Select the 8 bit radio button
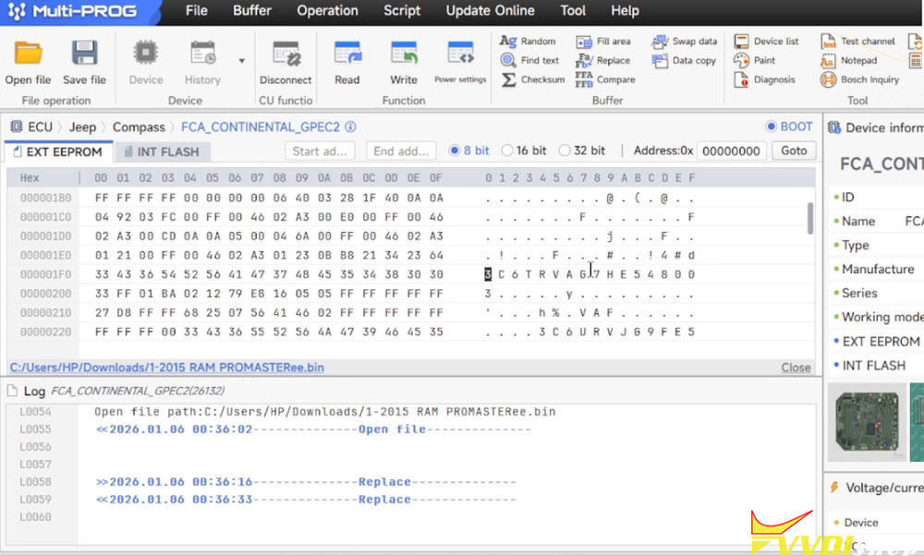The image size is (924, 556). [455, 151]
